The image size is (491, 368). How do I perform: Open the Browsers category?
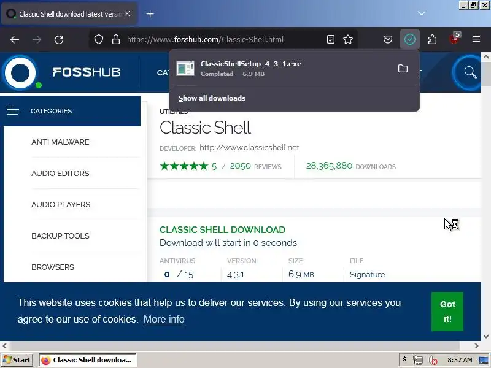click(53, 267)
